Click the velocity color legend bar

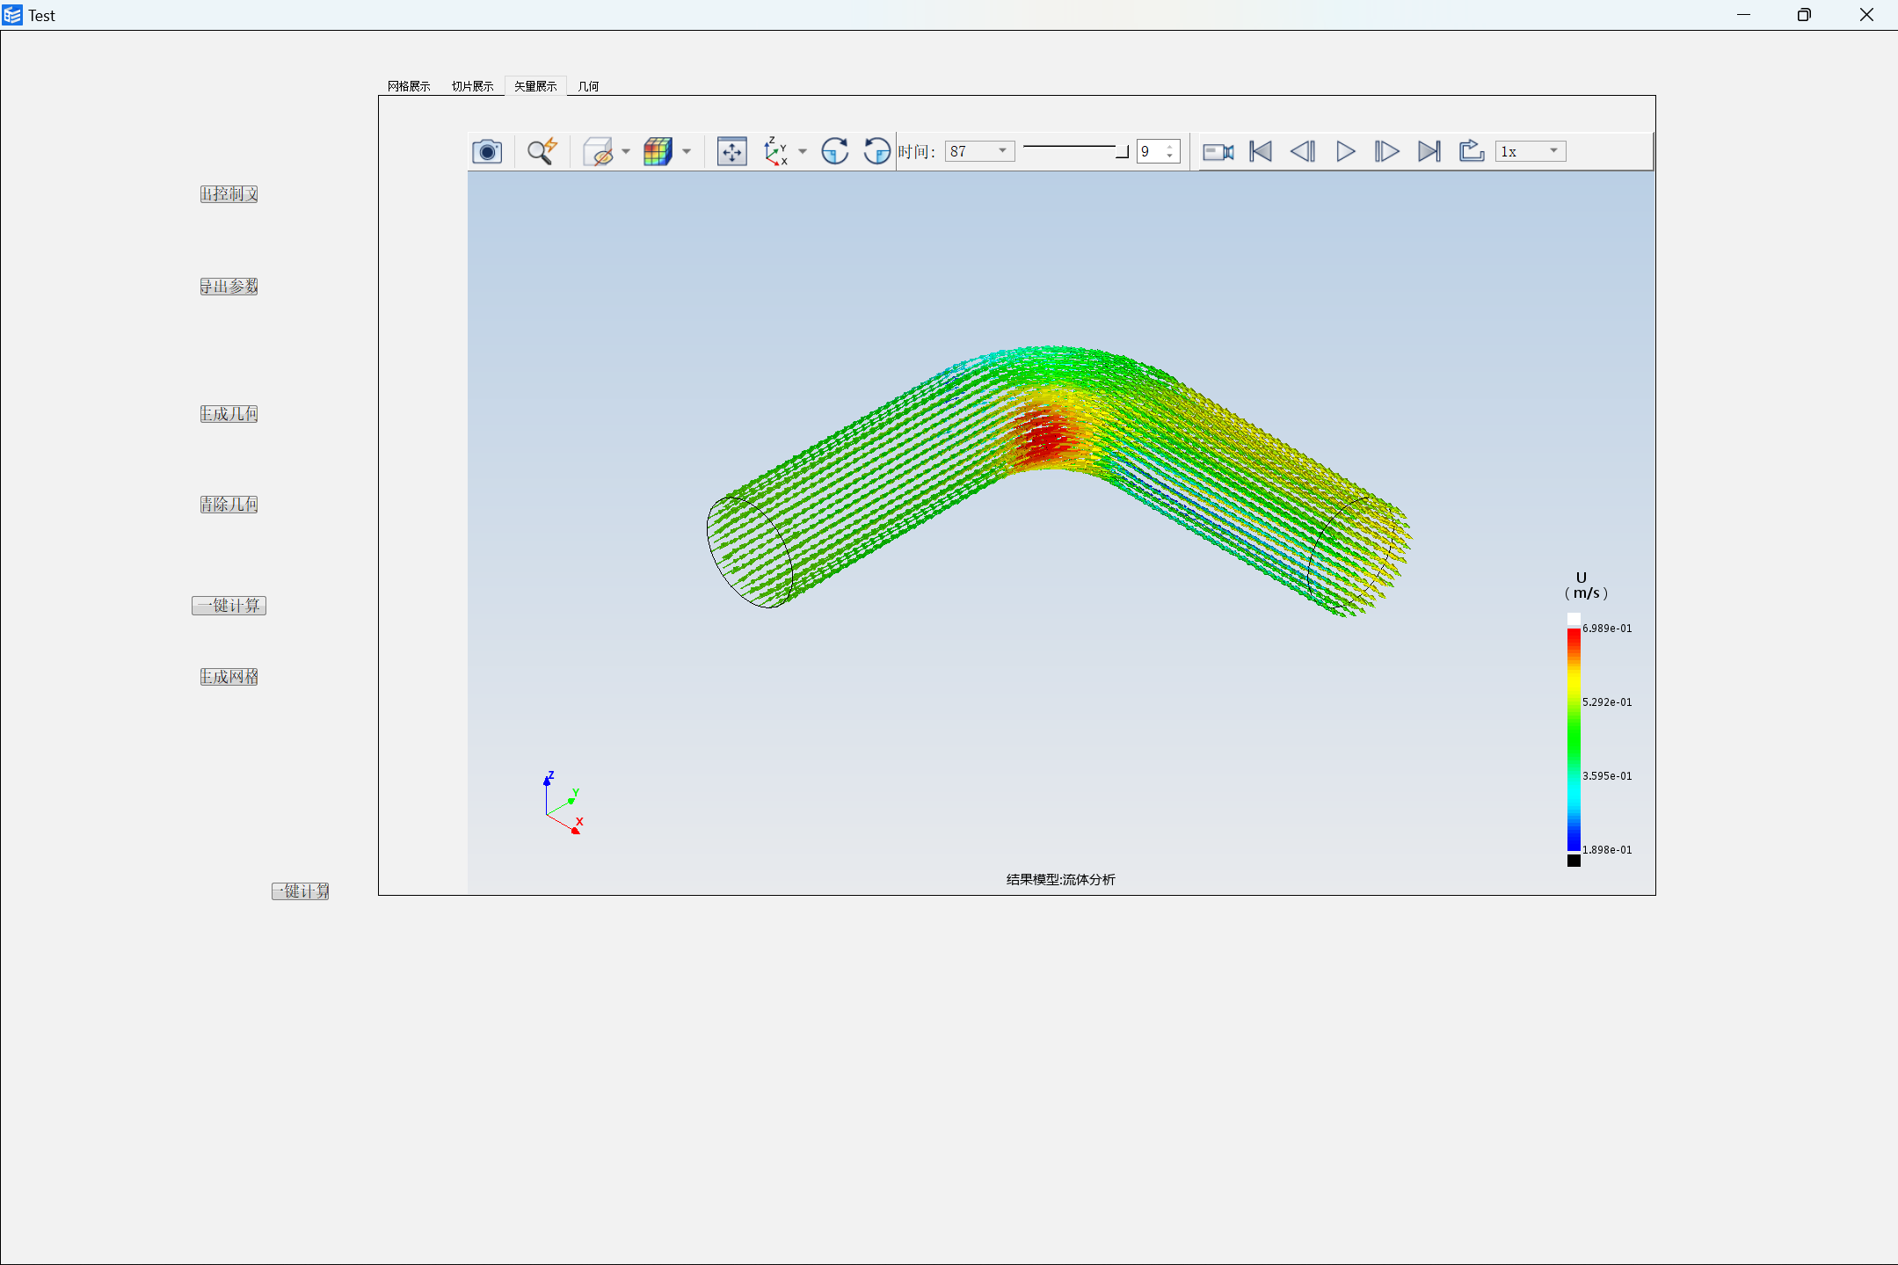coord(1574,739)
